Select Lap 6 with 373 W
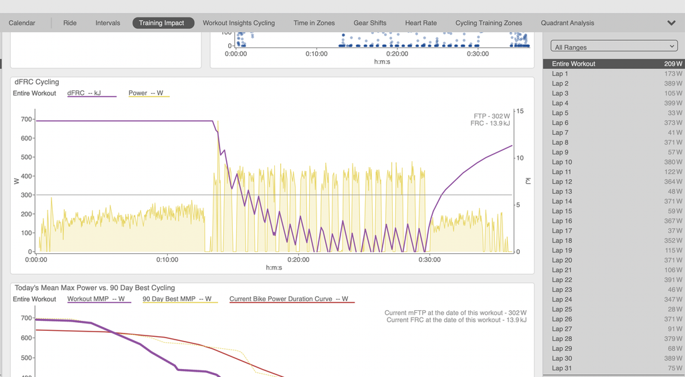Image resolution: width=685 pixels, height=377 pixels. click(x=614, y=122)
